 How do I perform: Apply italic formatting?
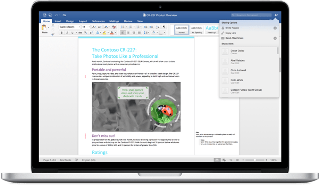point(67,33)
